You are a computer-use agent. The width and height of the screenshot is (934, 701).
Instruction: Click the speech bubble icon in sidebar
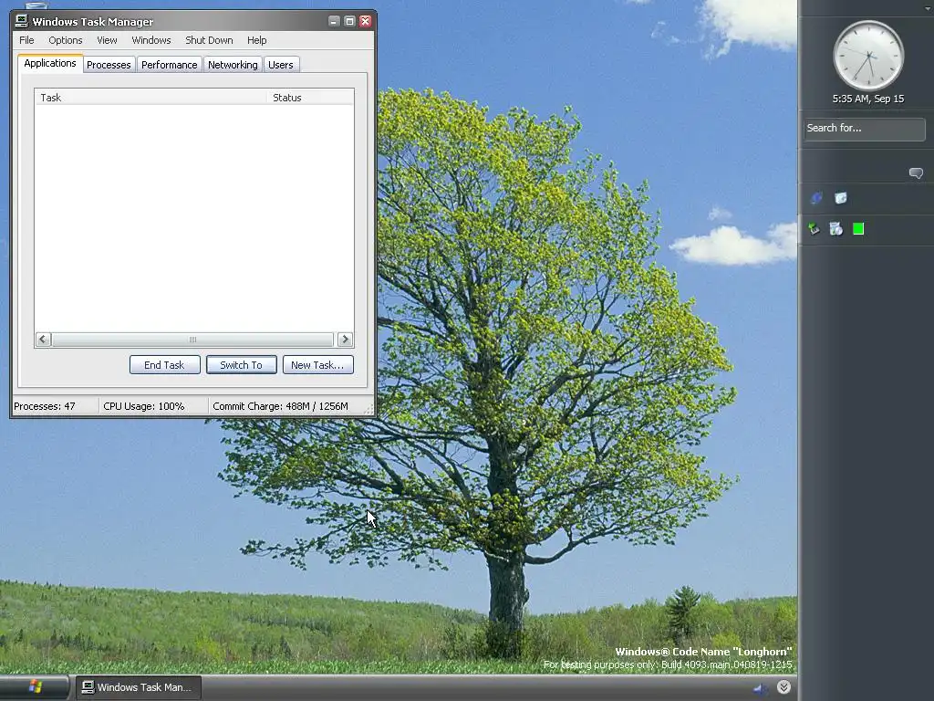point(916,173)
